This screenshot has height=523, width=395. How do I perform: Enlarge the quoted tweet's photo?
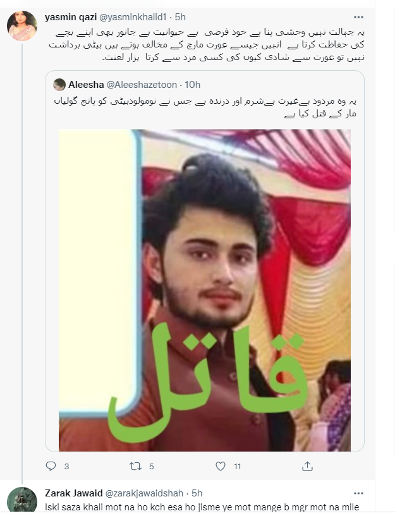[205, 290]
